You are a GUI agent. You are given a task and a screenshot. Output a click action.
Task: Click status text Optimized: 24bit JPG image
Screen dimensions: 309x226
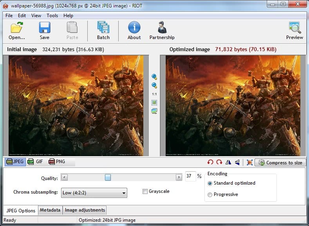point(107,220)
